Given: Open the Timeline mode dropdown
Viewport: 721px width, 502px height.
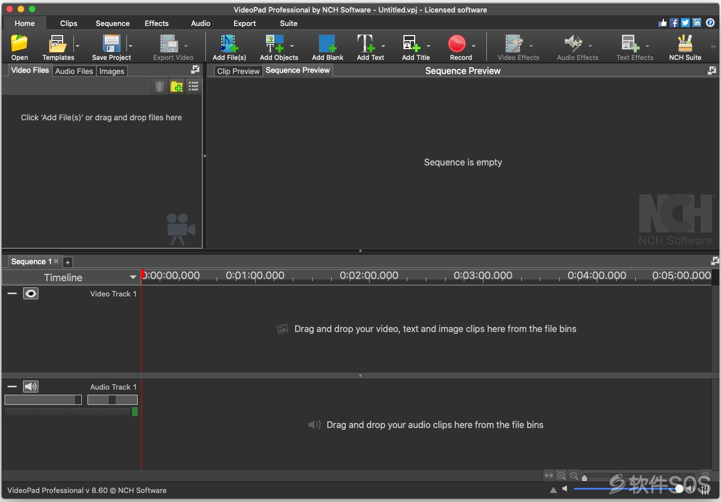Looking at the screenshot, I should pos(71,277).
